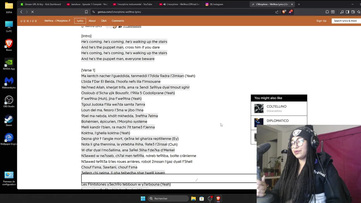This screenshot has width=361, height=203.
Task: Open the DIPLOMATICO recommended song
Action: (x=279, y=121)
